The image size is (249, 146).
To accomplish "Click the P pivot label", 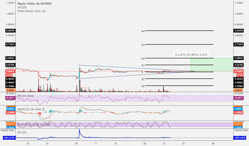I will [142, 72].
